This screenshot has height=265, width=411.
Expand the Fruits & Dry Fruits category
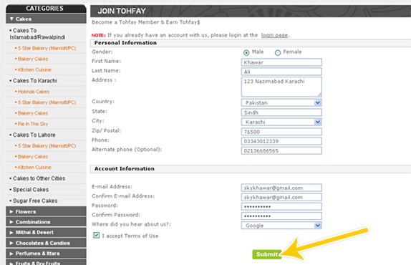pos(46,262)
